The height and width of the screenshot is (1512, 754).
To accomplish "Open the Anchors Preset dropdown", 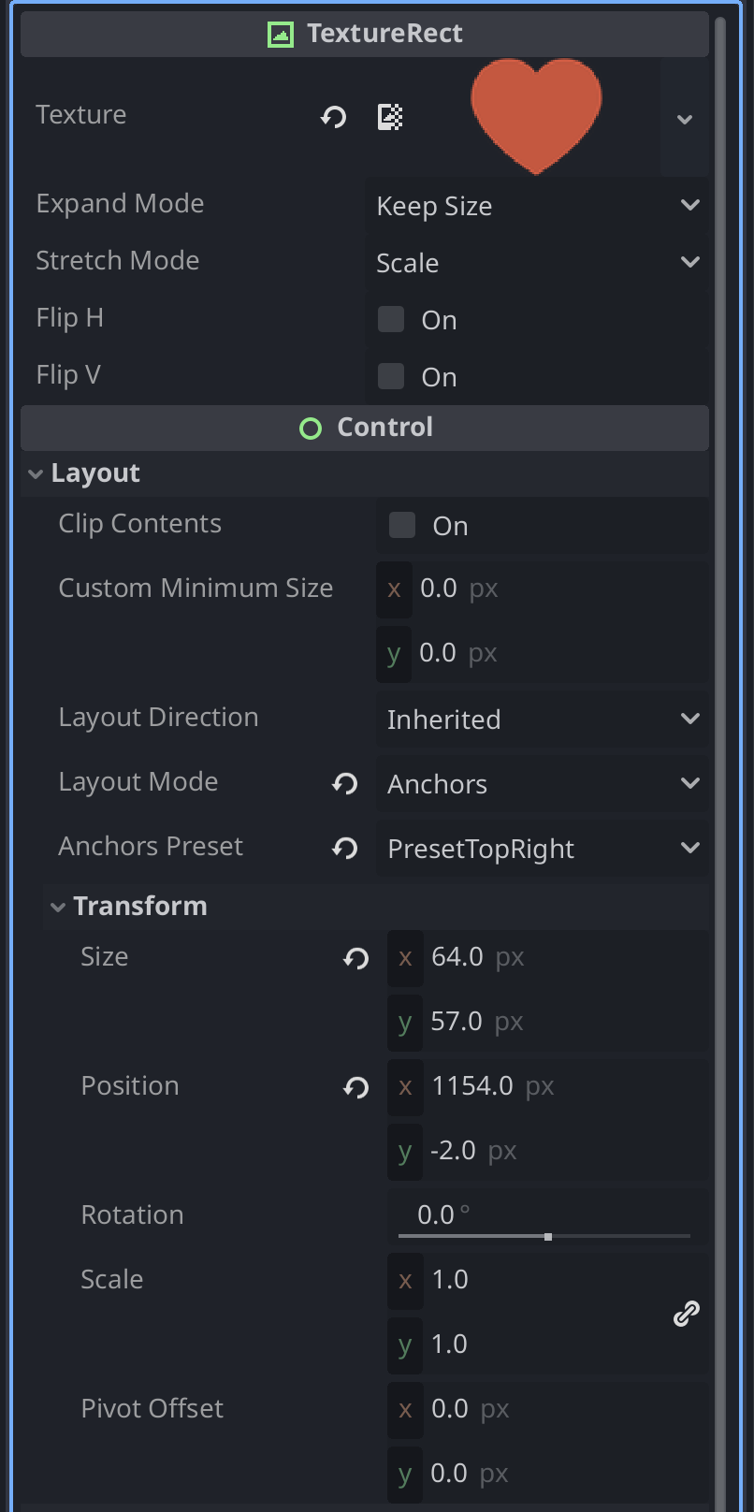I will pyautogui.click(x=543, y=849).
